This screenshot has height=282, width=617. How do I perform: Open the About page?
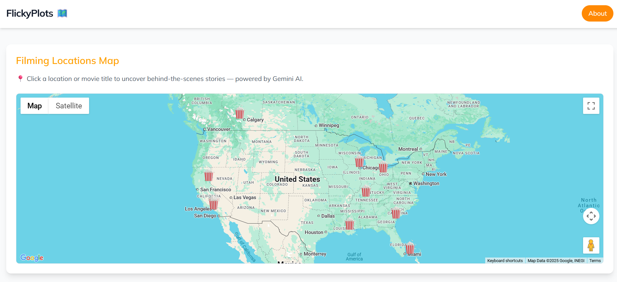[597, 13]
